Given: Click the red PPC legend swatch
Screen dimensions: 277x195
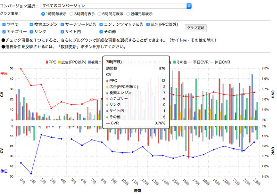Looking at the screenshot, I should (x=47, y=62).
